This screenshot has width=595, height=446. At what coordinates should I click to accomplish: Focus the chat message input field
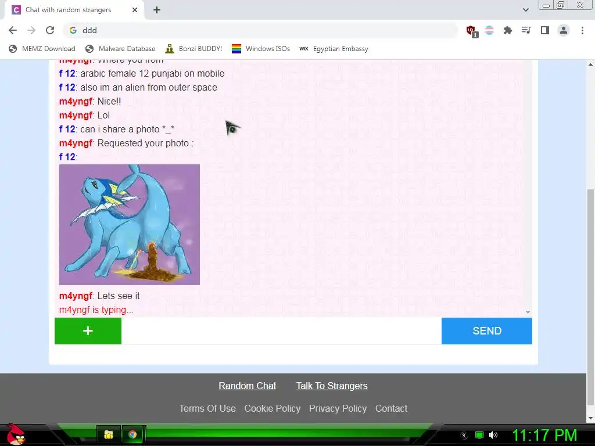click(x=282, y=330)
